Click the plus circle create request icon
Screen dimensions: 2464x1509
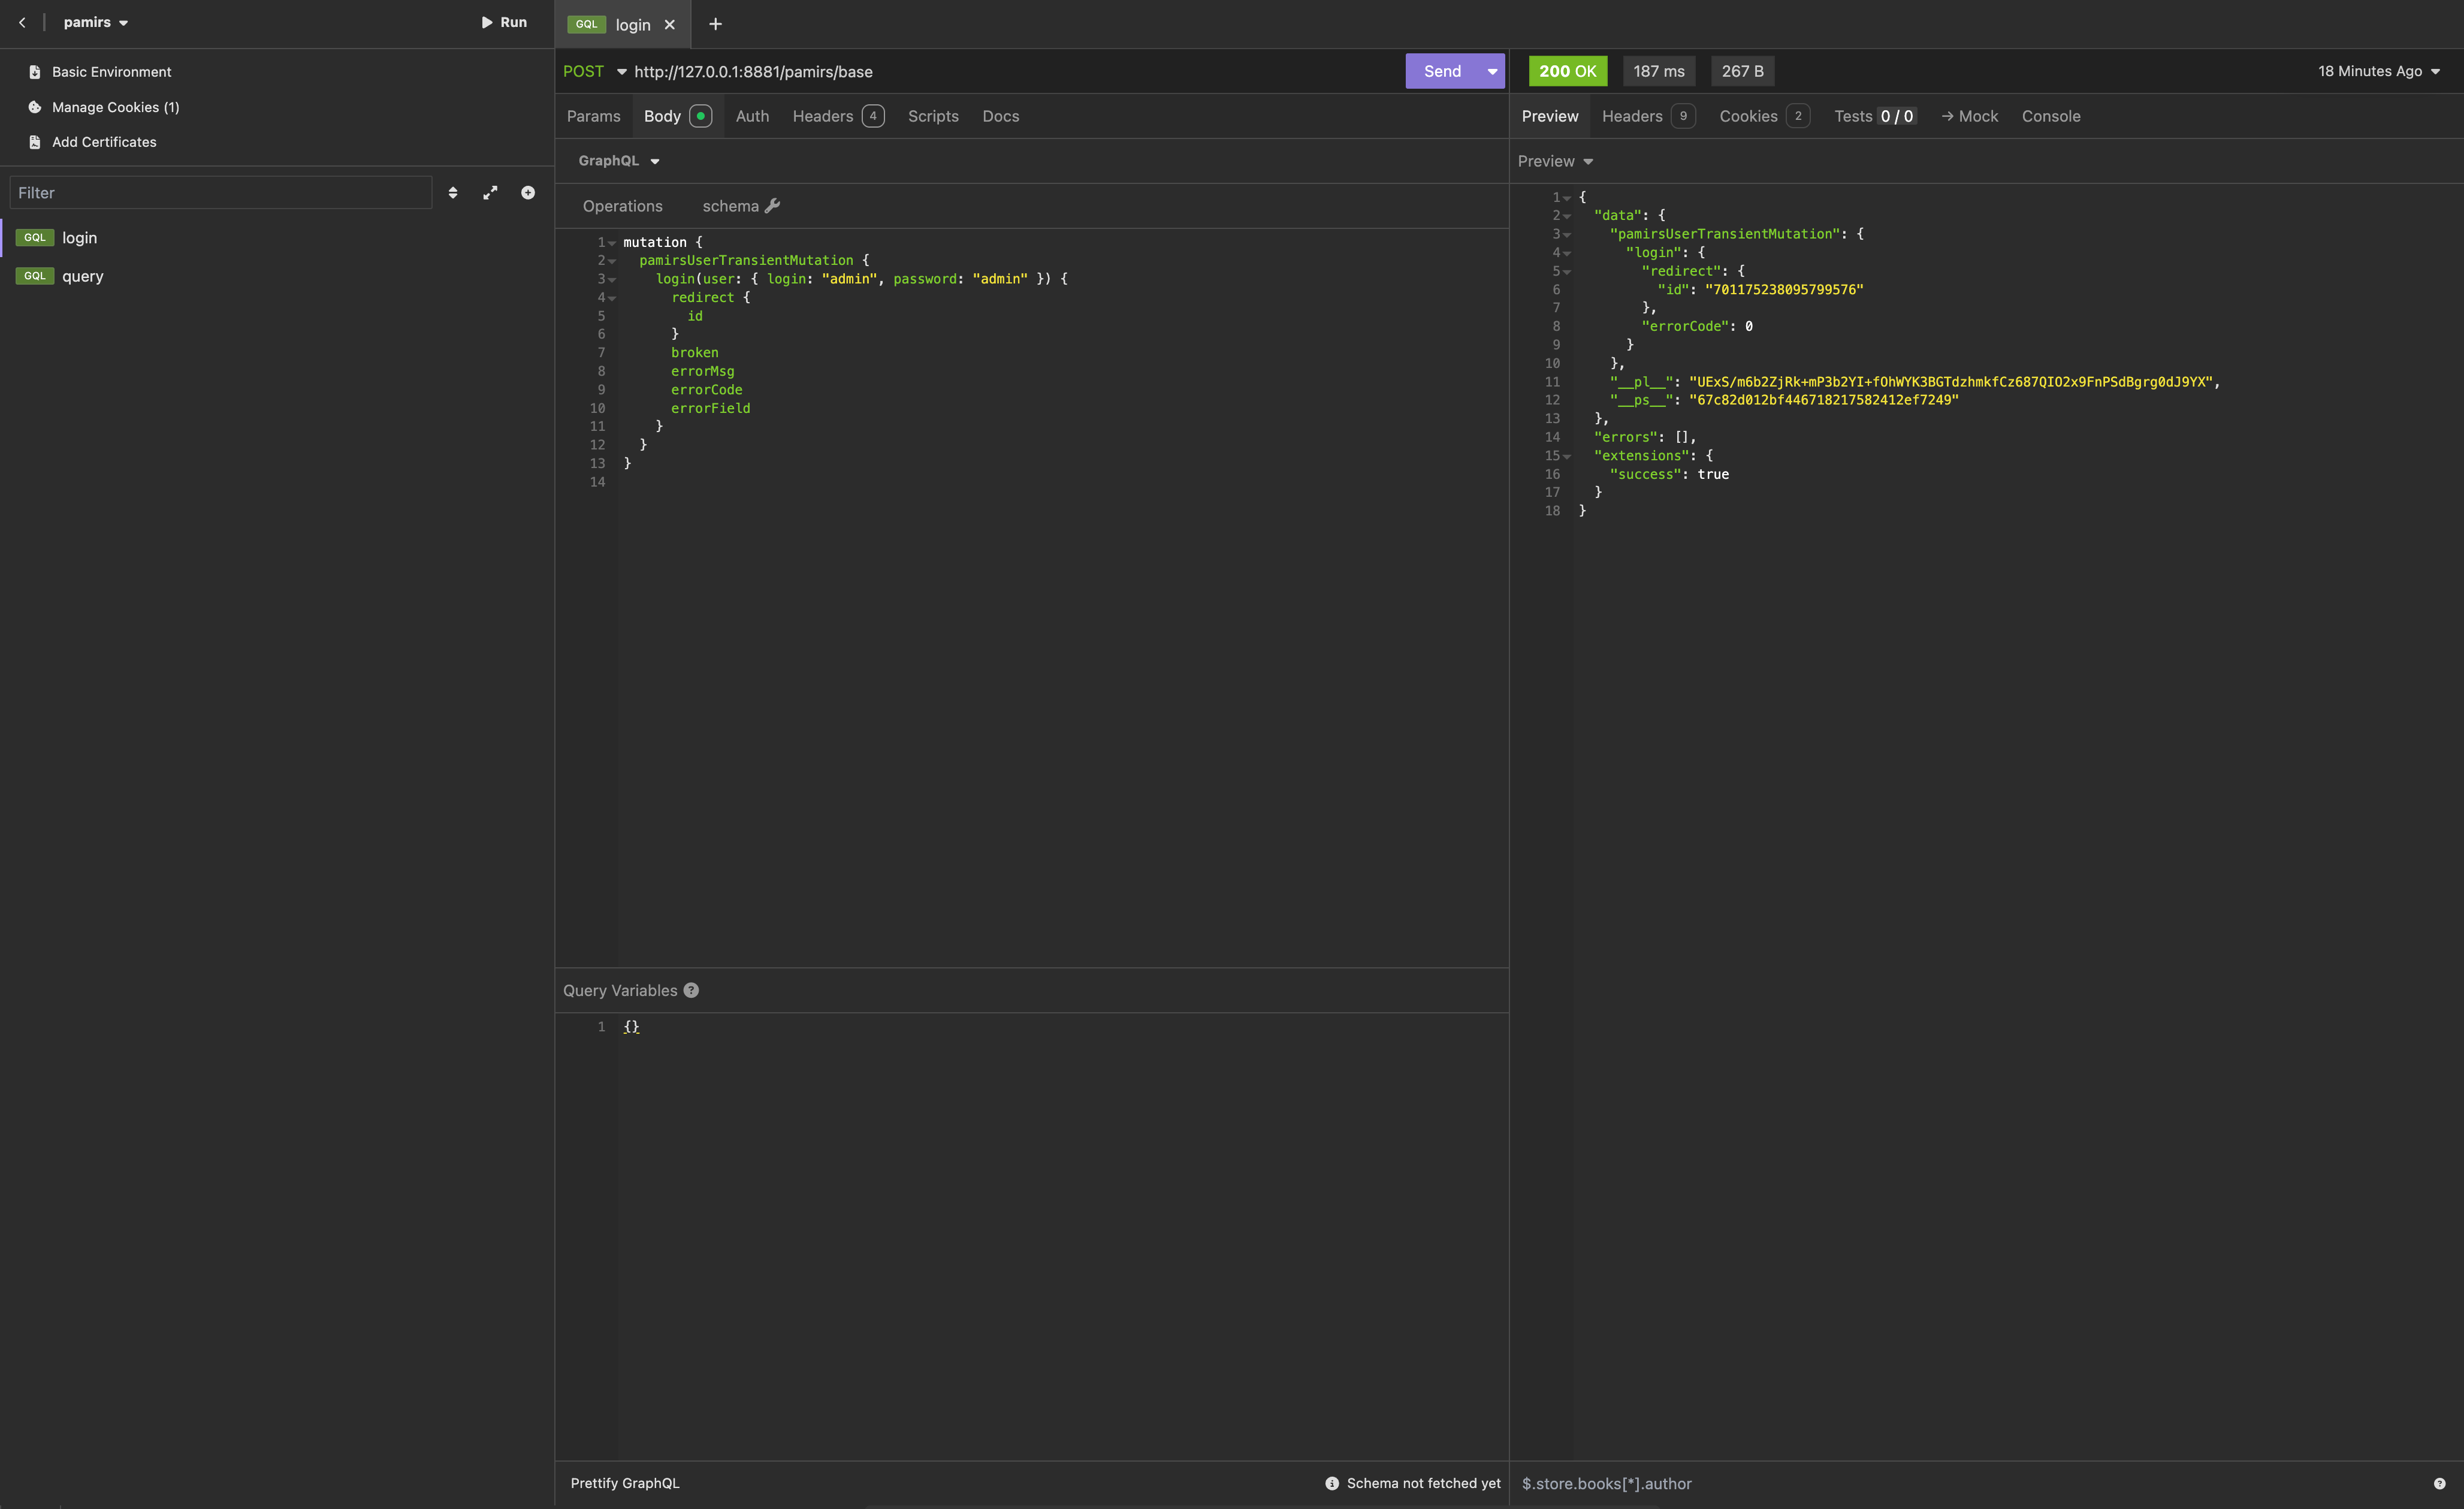[x=528, y=193]
